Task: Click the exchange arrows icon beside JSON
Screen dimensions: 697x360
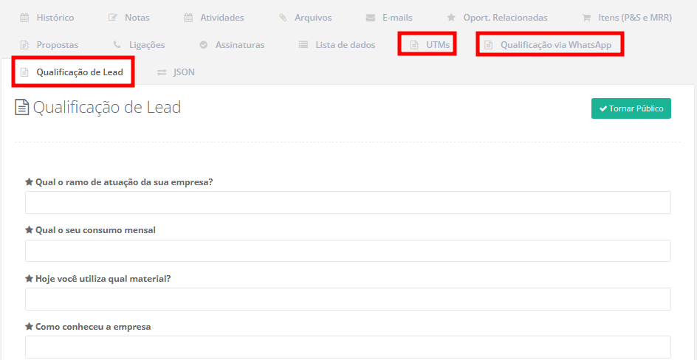Action: point(162,72)
